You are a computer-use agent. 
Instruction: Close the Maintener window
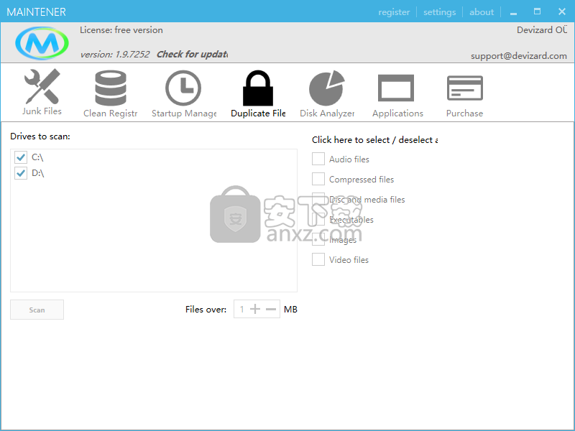[562, 11]
